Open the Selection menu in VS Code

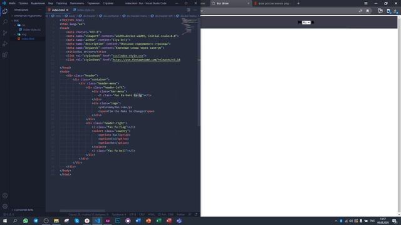point(38,3)
